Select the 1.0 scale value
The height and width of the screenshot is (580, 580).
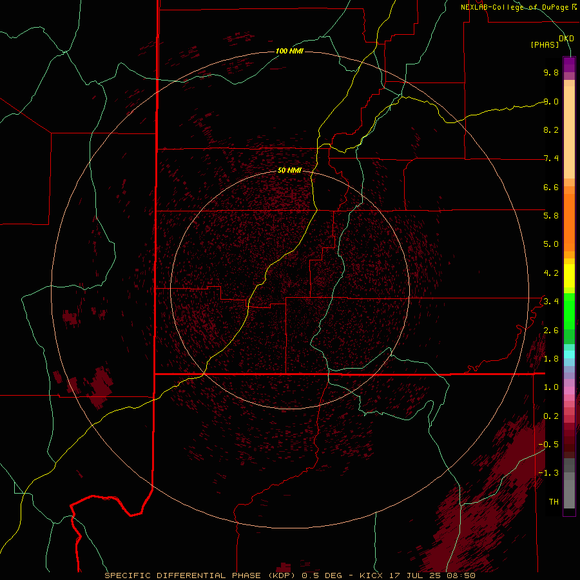click(551, 387)
